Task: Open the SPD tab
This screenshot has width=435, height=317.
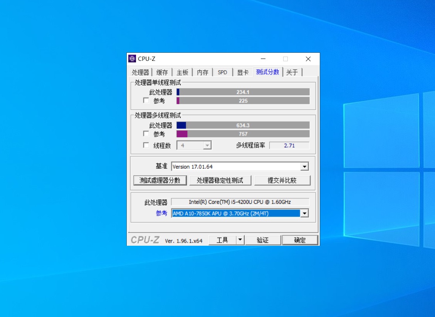Action: (x=222, y=72)
